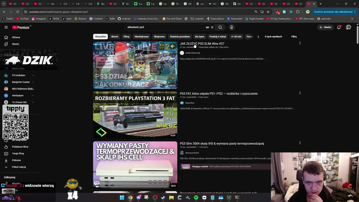The width and height of the screenshot is (359, 202).
Task: Open title PS3 Slim 3004 skalp IHS
Action: pyautogui.click(x=222, y=144)
